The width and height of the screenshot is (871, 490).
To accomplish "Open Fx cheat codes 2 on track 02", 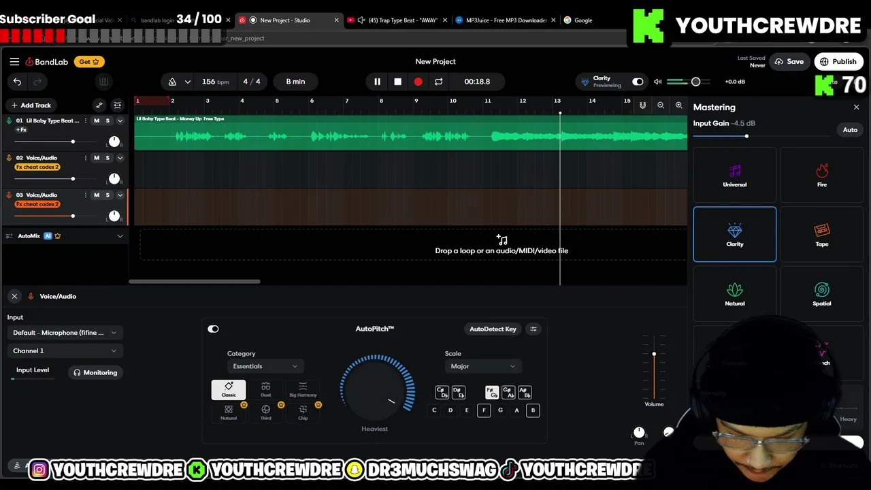I will [37, 167].
